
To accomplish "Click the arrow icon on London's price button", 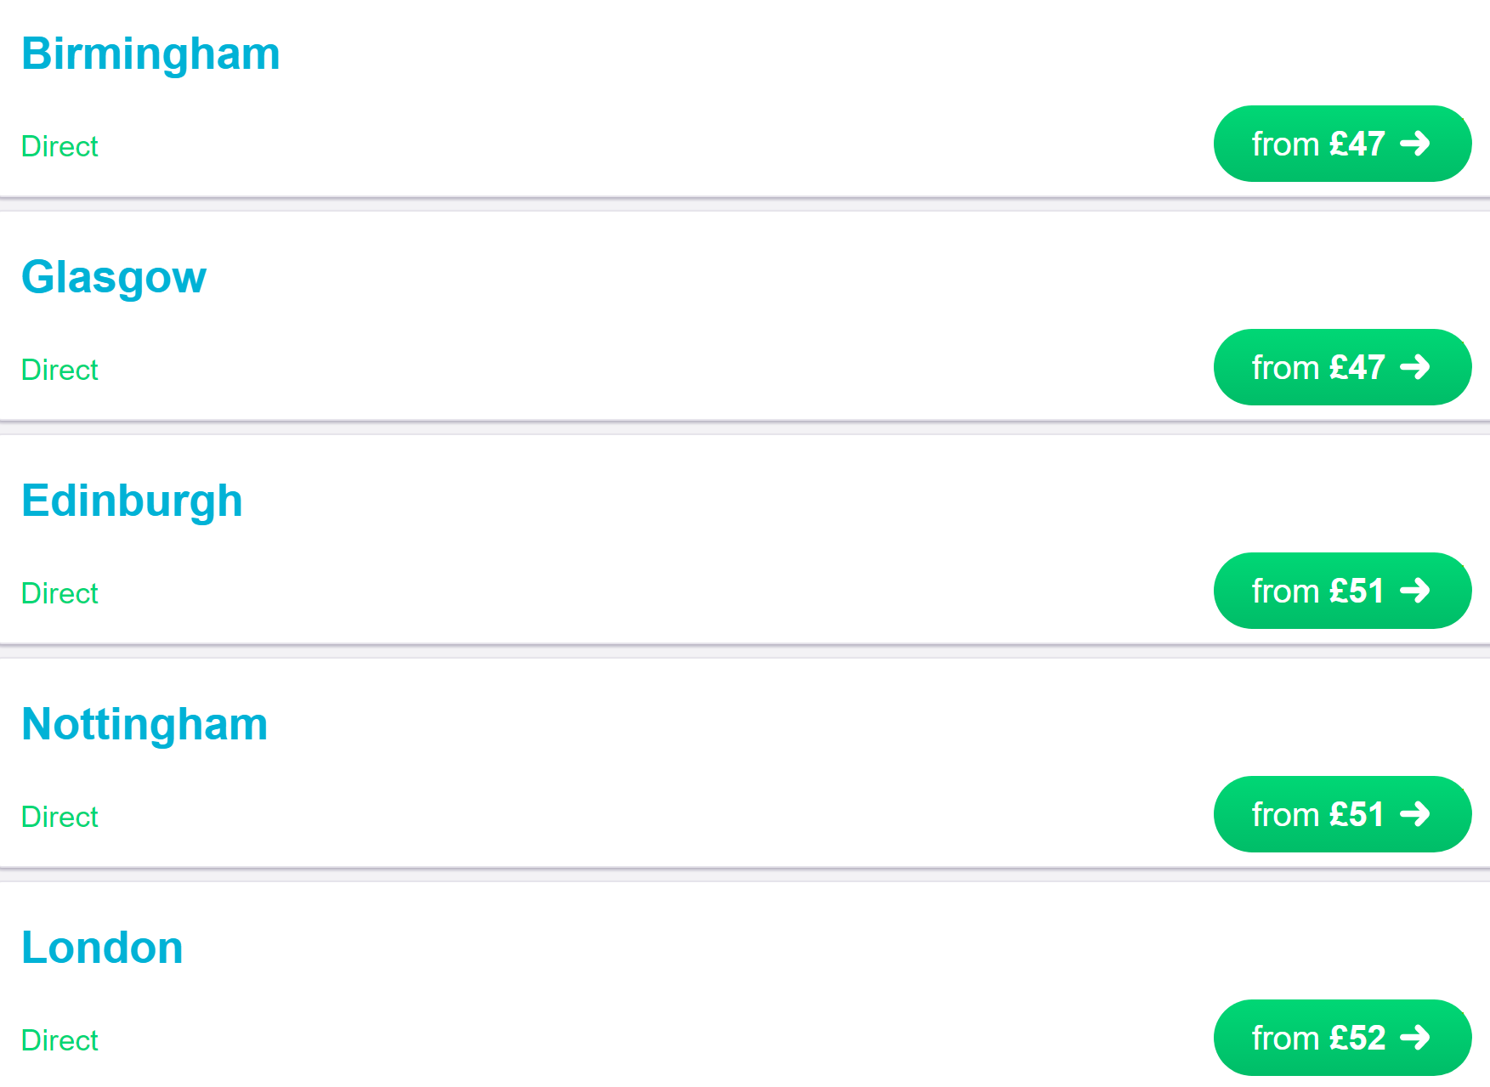I will coord(1415,1038).
